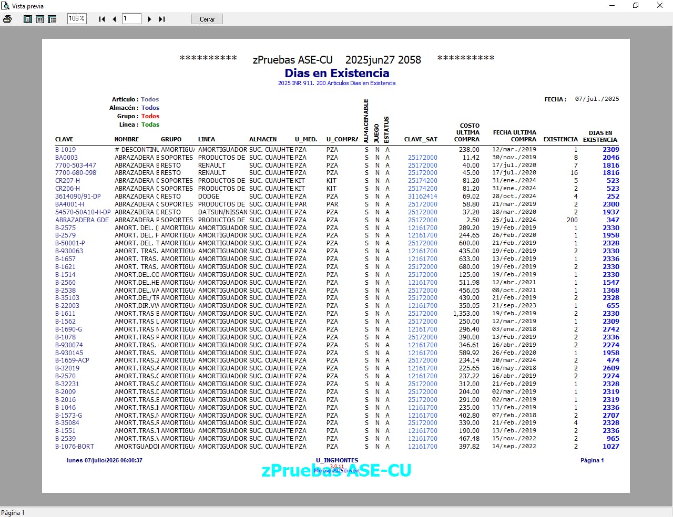Click clave B-1076-BORT
Screen dimensions: 673x517
(75, 446)
